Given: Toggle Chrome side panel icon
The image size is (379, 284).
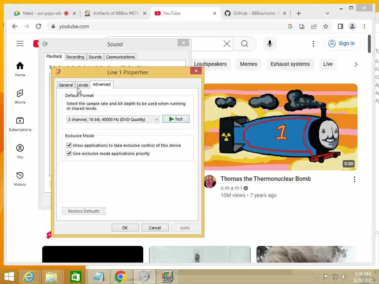Looking at the screenshot, I should [341, 26].
